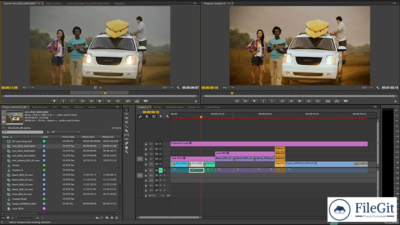The image size is (400, 225).
Task: Go to Out point in Source monitor
Action: [x=117, y=101]
